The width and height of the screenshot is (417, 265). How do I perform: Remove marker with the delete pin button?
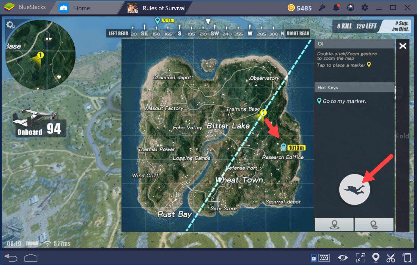click(x=374, y=224)
